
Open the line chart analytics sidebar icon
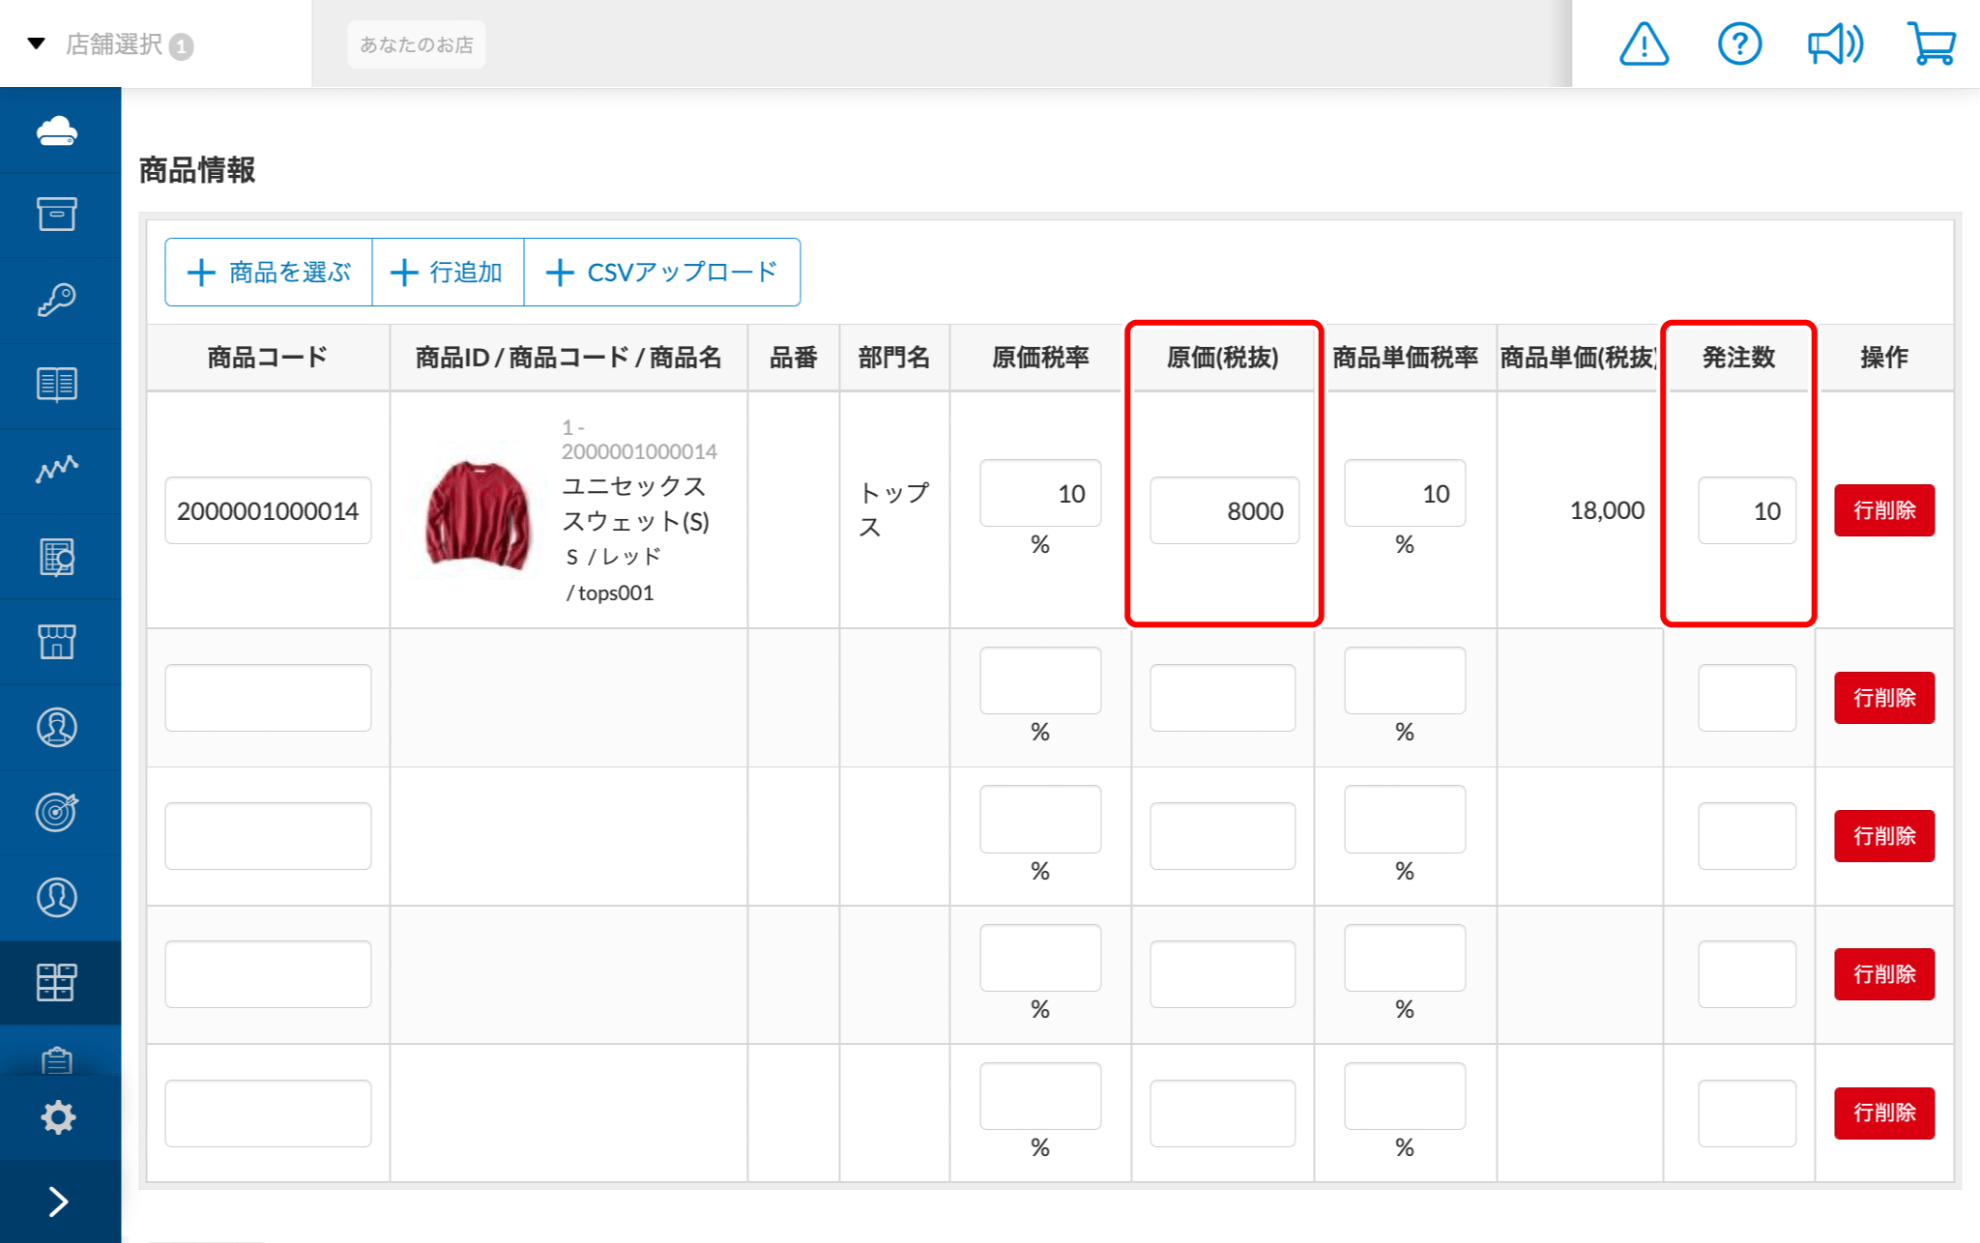click(57, 470)
